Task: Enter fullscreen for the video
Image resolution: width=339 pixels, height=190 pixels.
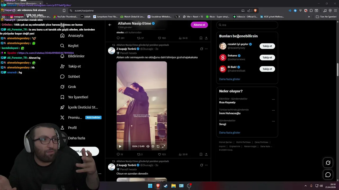Action: (x=163, y=146)
